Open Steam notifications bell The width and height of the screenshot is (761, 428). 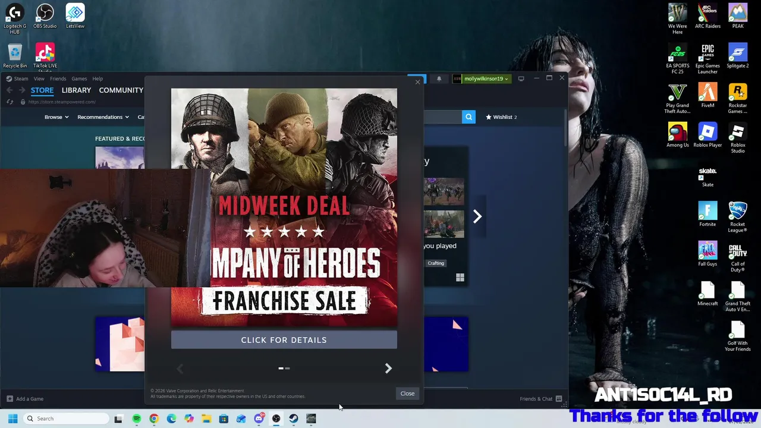click(439, 78)
